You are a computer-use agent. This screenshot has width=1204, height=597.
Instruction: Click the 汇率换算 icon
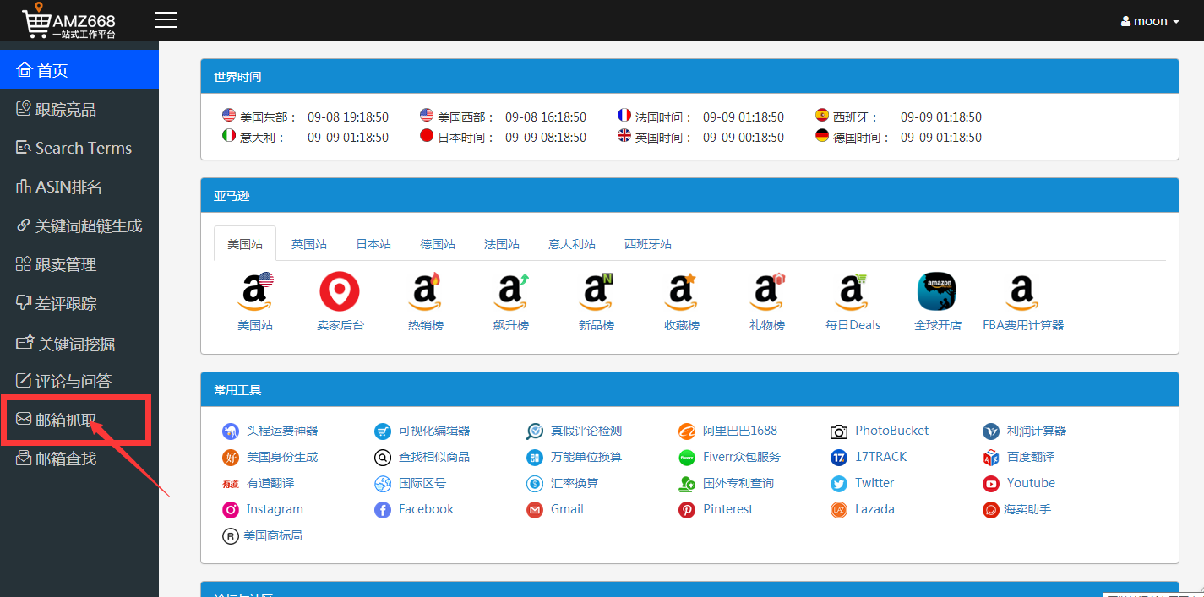pos(535,484)
